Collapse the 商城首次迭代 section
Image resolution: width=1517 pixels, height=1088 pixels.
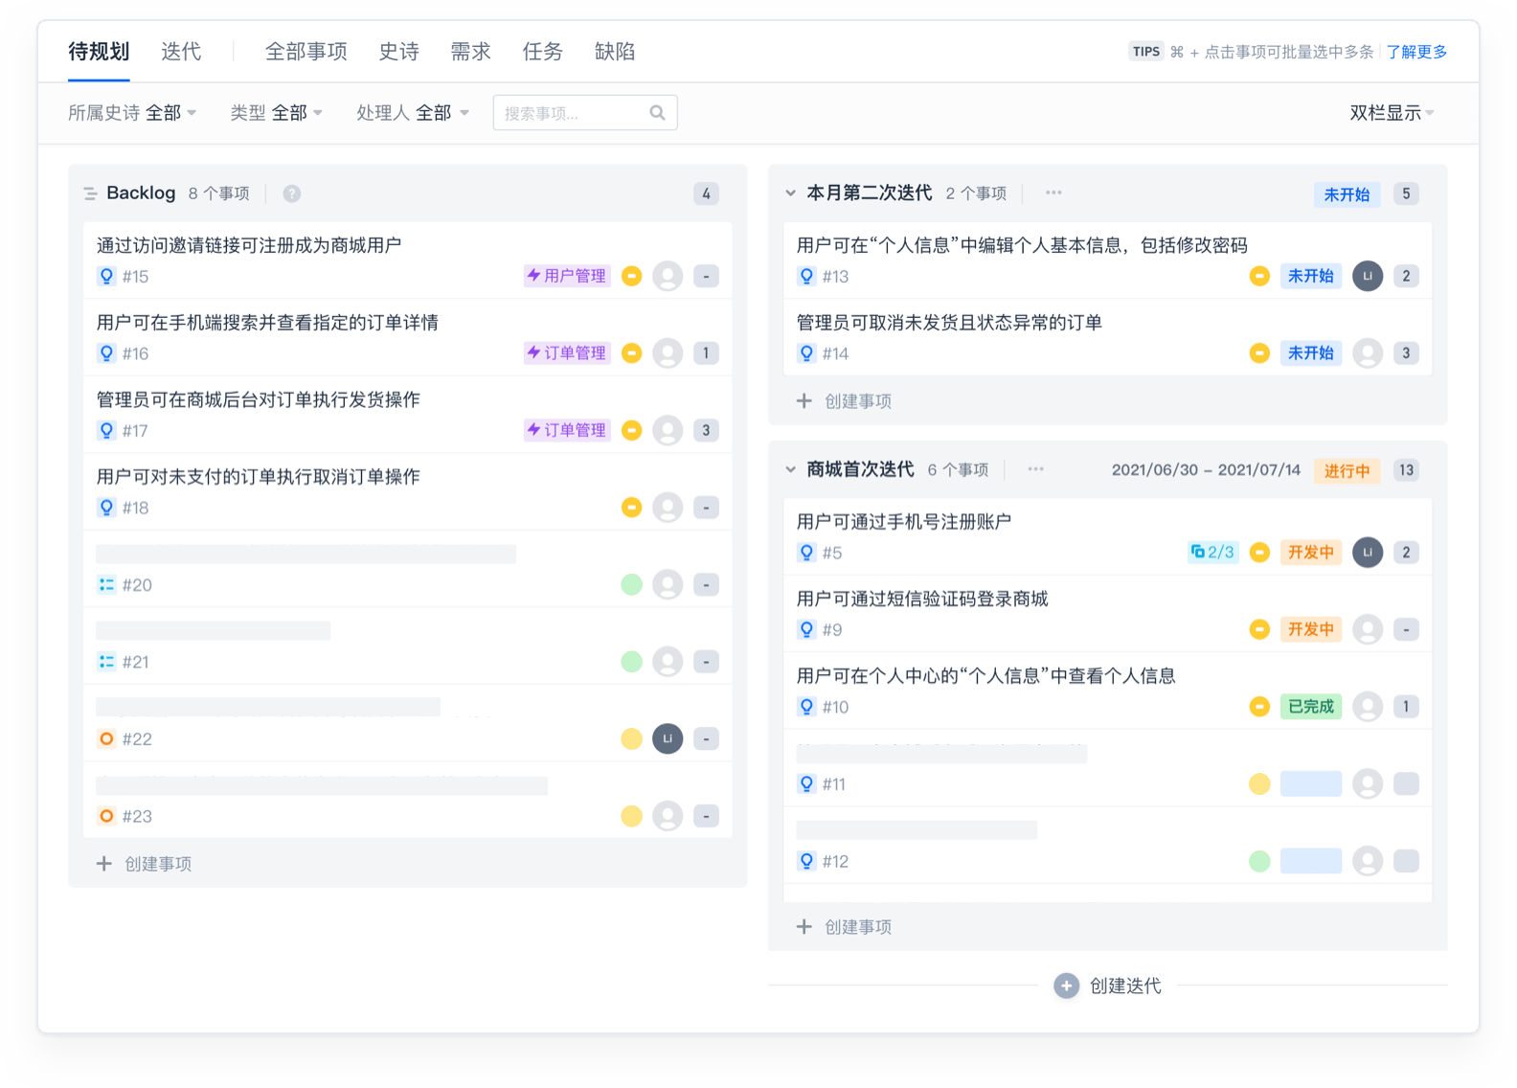coord(791,469)
